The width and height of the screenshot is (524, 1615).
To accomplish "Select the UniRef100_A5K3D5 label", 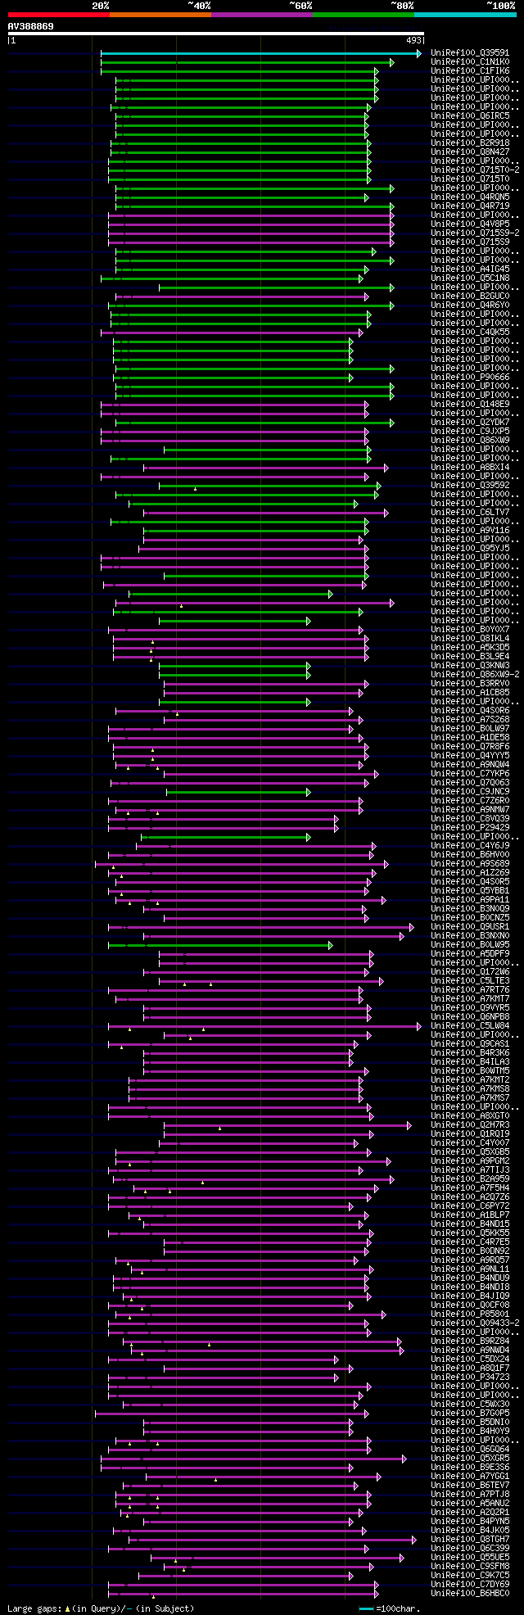I will point(470,648).
